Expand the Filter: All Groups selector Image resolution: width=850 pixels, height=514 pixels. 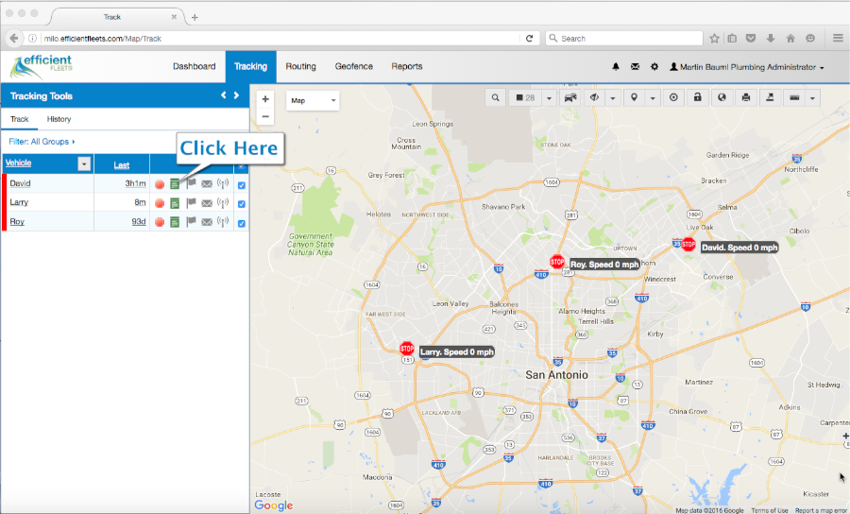(x=42, y=142)
